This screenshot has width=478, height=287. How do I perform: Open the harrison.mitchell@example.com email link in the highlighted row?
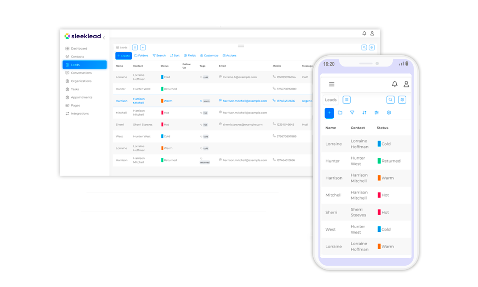click(245, 101)
